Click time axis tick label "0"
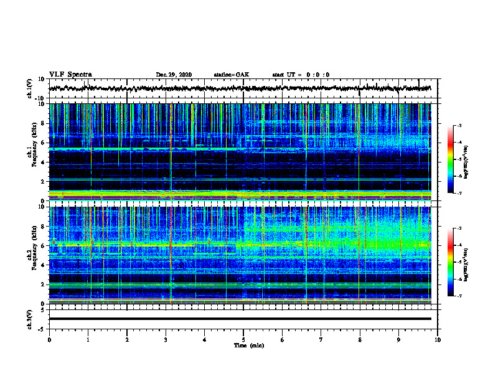 (49, 340)
